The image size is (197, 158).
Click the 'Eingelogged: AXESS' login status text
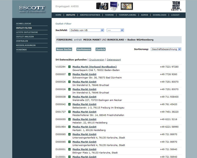tap(67, 6)
